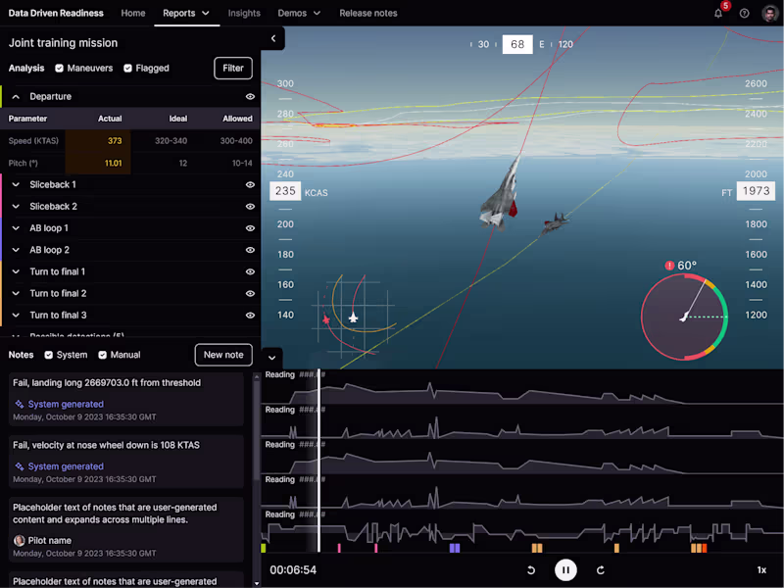Screen dimensions: 784x588
Task: Hide the Sliceback 2 maneuver
Action: (250, 207)
